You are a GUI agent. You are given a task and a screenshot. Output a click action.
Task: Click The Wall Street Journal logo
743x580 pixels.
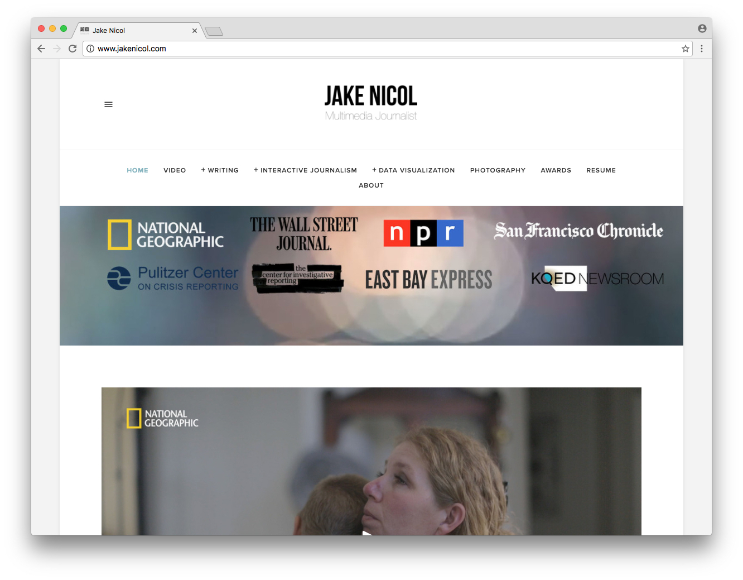click(304, 233)
